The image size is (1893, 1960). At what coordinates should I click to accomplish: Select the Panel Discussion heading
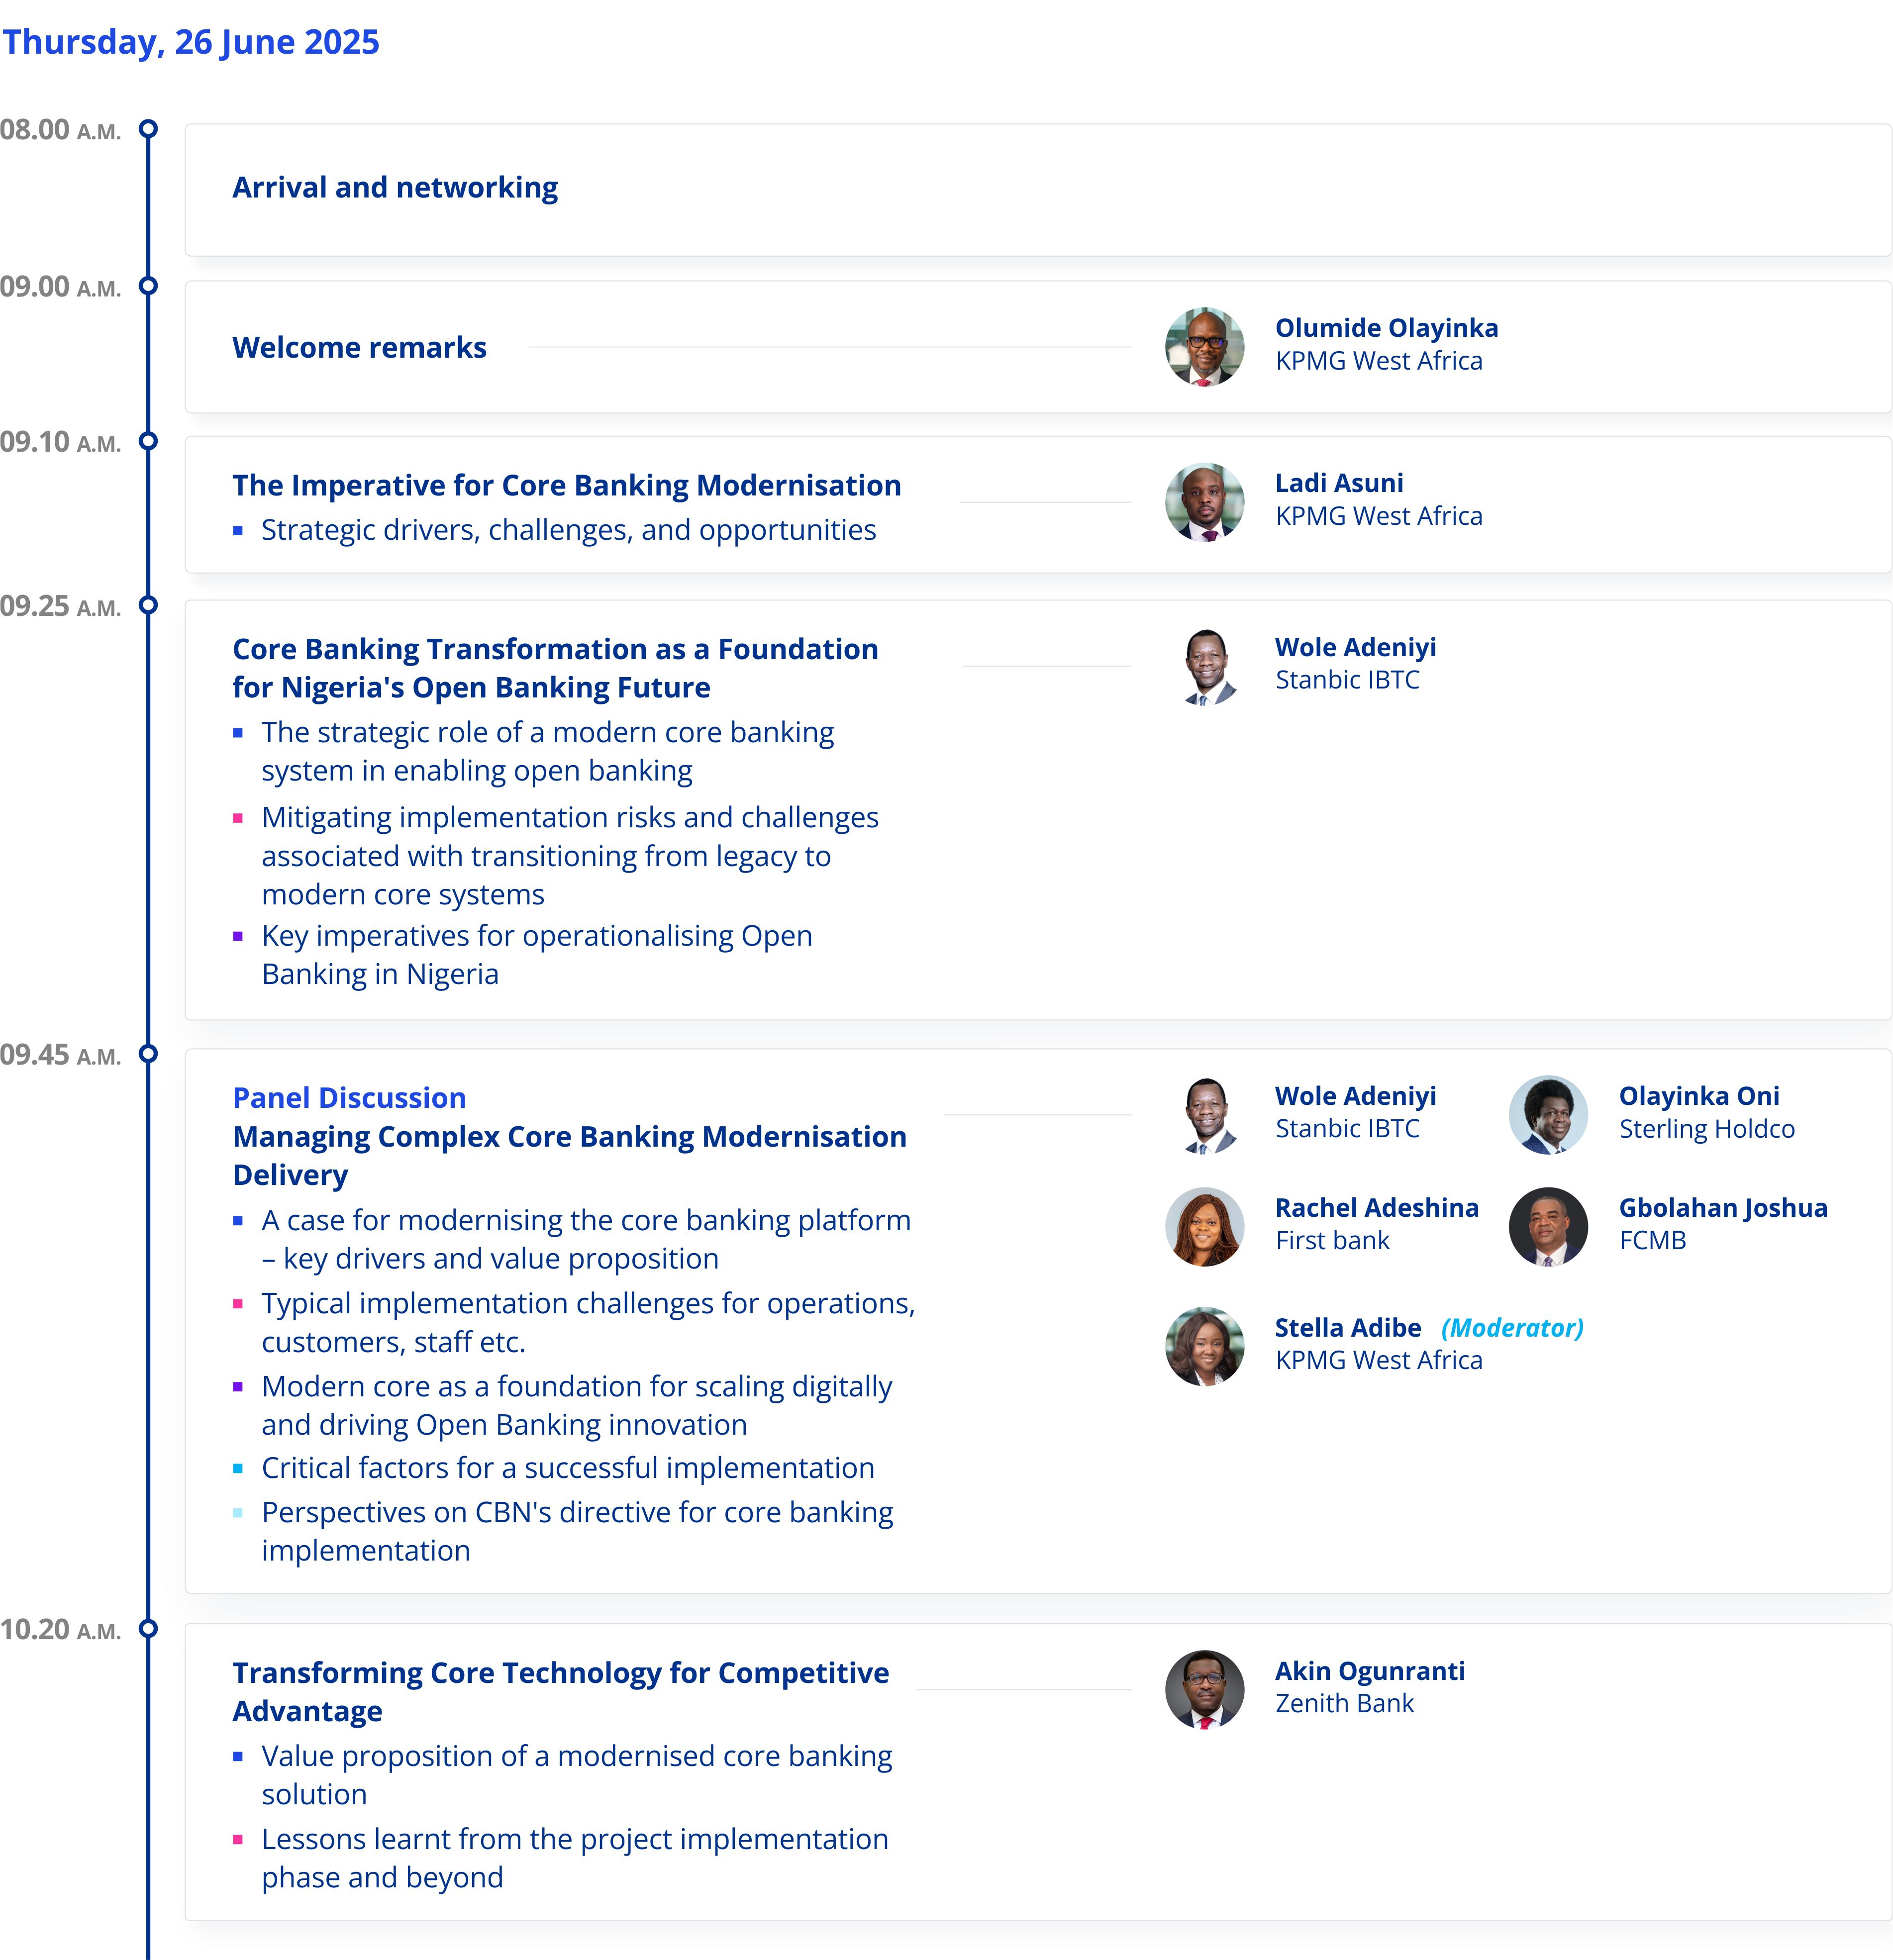tap(349, 1098)
